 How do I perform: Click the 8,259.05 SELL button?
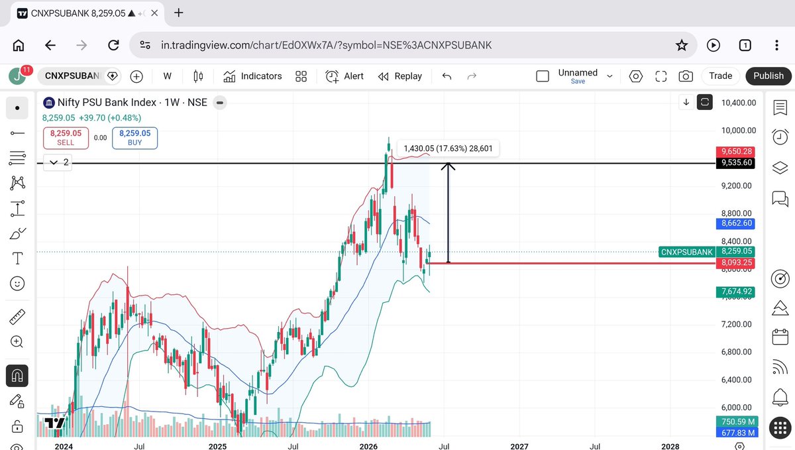point(66,138)
